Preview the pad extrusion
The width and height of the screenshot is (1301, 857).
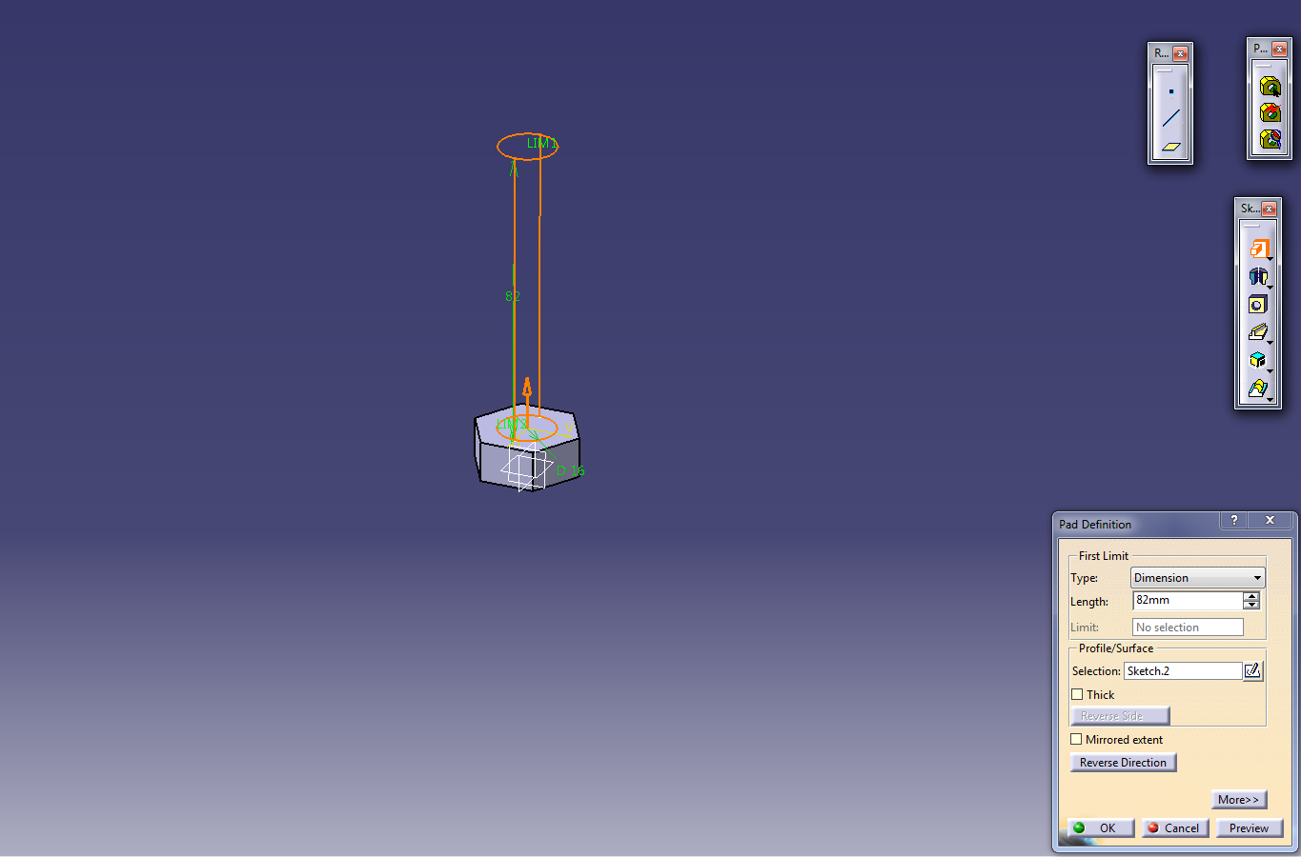[x=1249, y=827]
